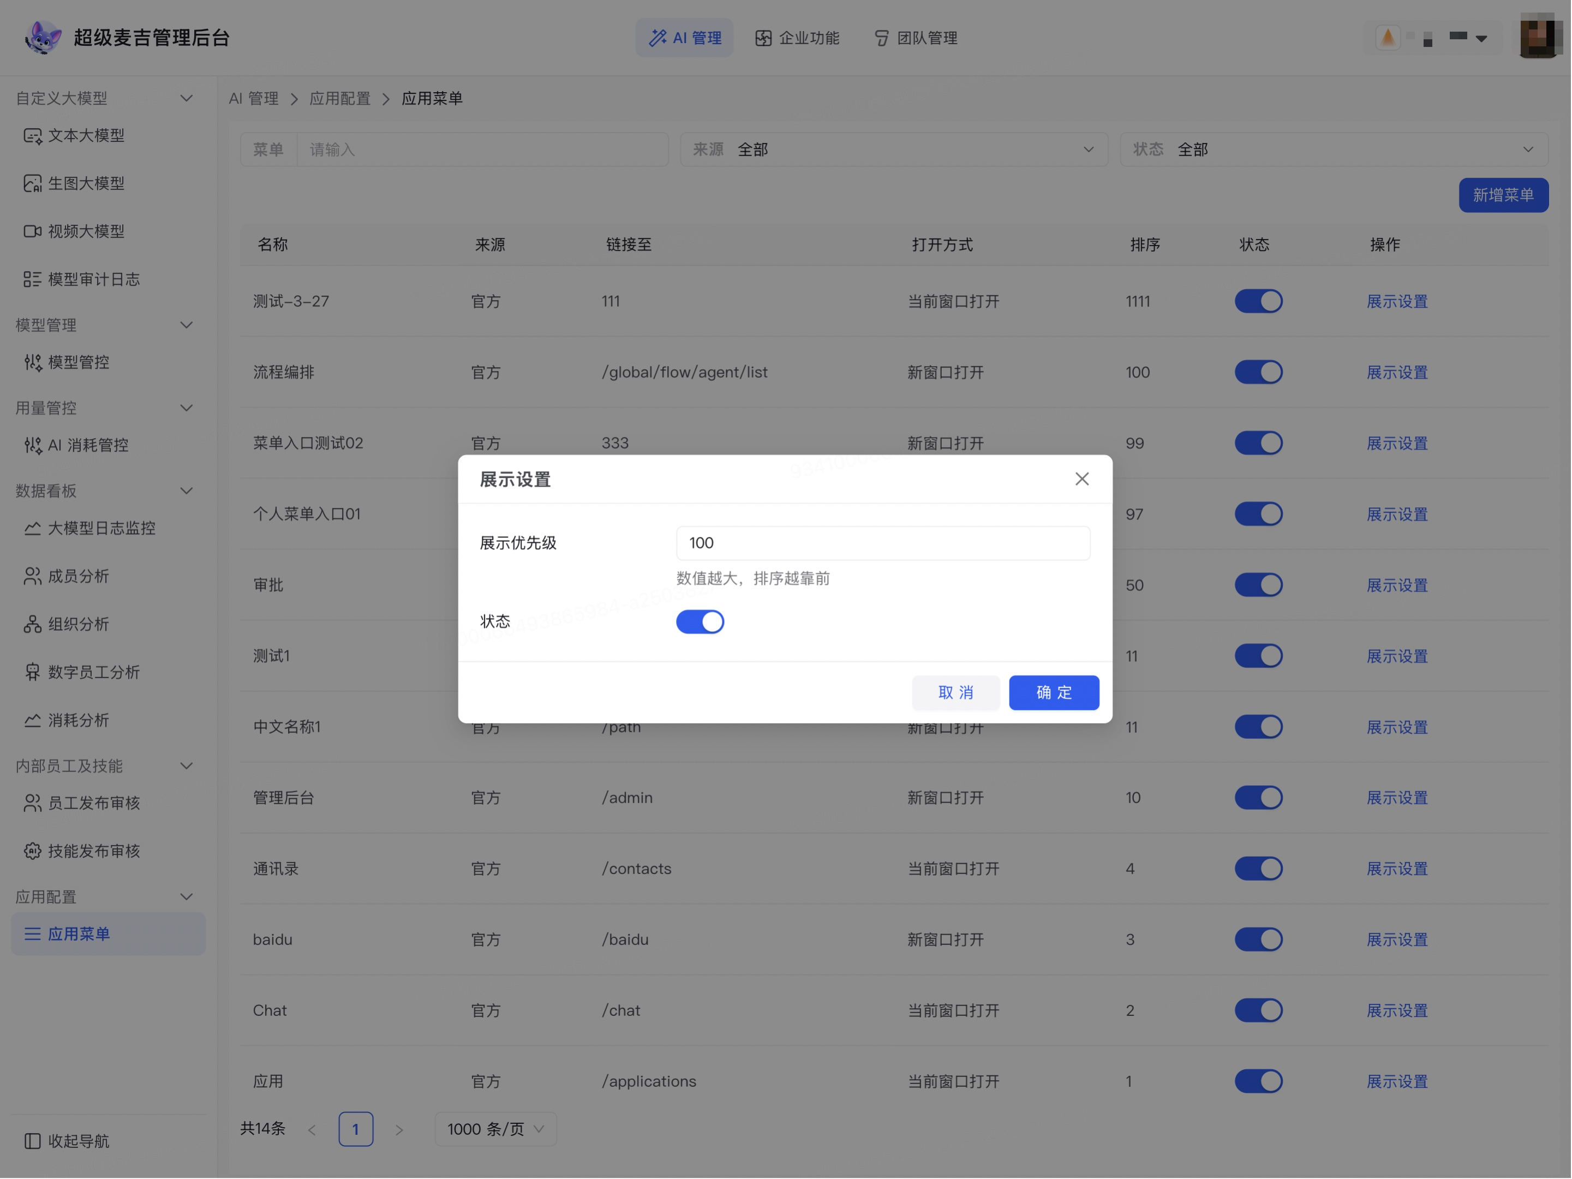Open 数字员工分析 icon
Viewport: 1572px width, 1179px height.
pyautogui.click(x=33, y=672)
